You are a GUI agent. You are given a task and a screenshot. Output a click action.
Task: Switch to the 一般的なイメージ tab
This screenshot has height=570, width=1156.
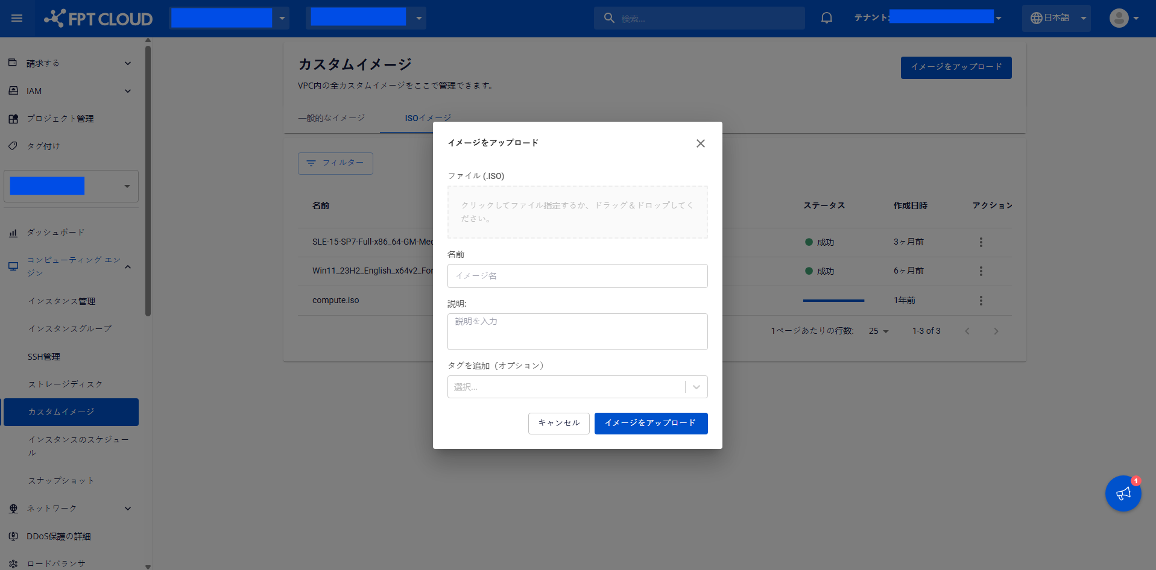click(331, 118)
